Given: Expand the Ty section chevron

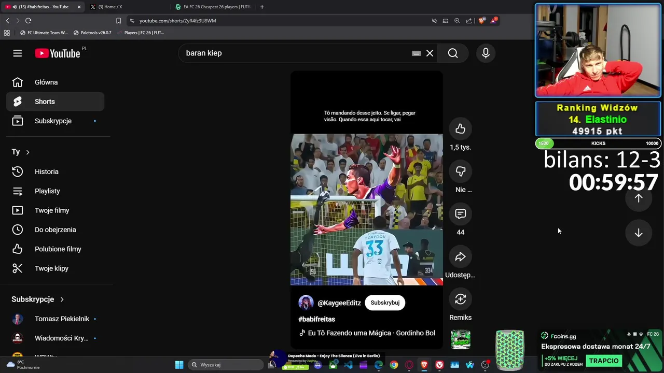Looking at the screenshot, I should [x=27, y=152].
